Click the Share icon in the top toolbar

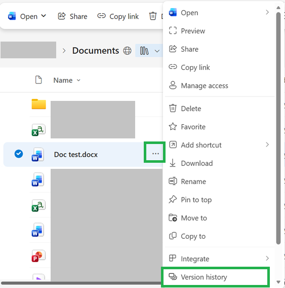pyautogui.click(x=62, y=16)
